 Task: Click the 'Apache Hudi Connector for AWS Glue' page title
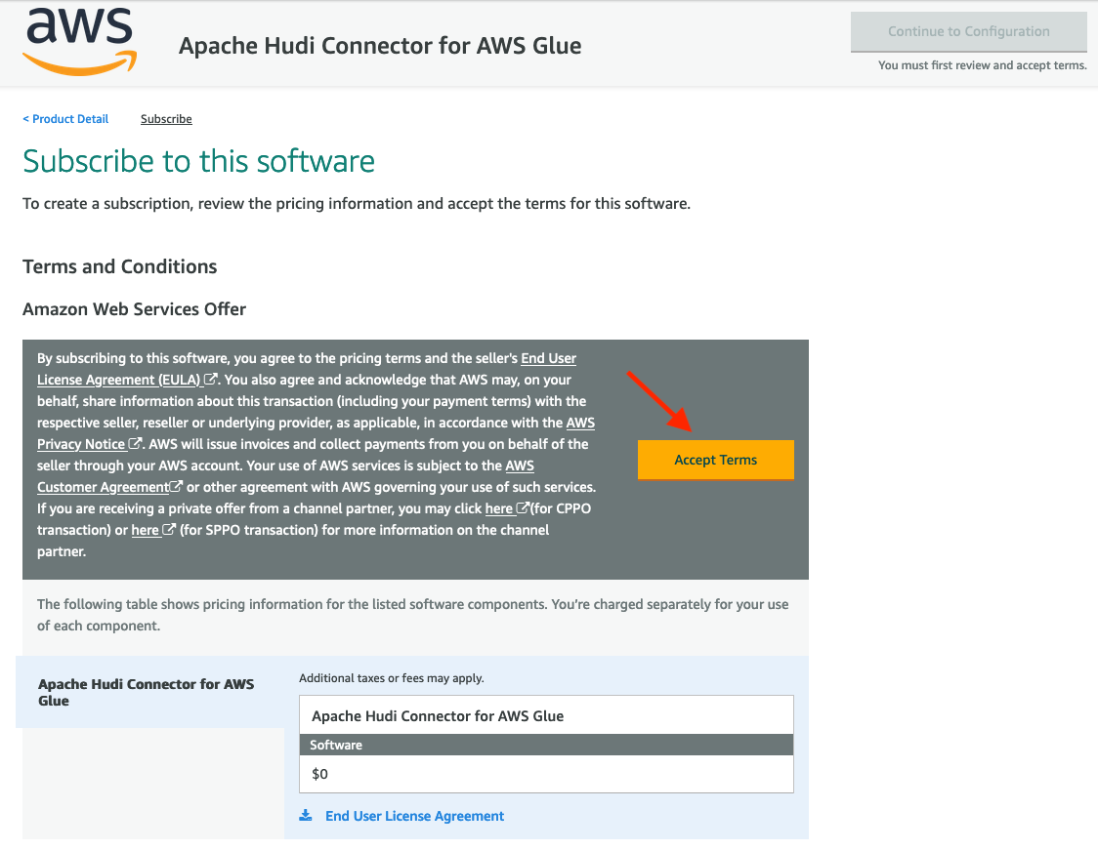click(380, 46)
